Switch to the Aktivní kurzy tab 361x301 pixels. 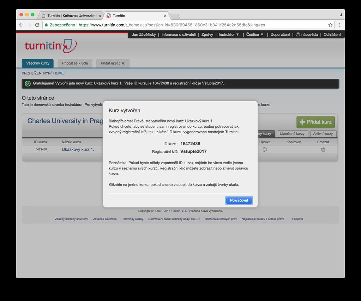(x=323, y=134)
